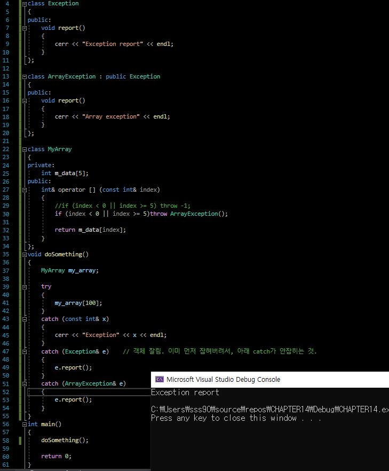Collapse the void doSomething() function
This screenshot has height=471, width=389.
click(x=25, y=255)
